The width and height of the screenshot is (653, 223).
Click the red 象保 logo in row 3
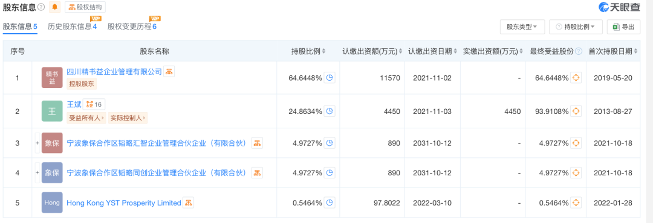52,143
